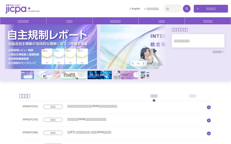
Task: Select the 規制レポート thumbnail
Action: (x=27, y=75)
